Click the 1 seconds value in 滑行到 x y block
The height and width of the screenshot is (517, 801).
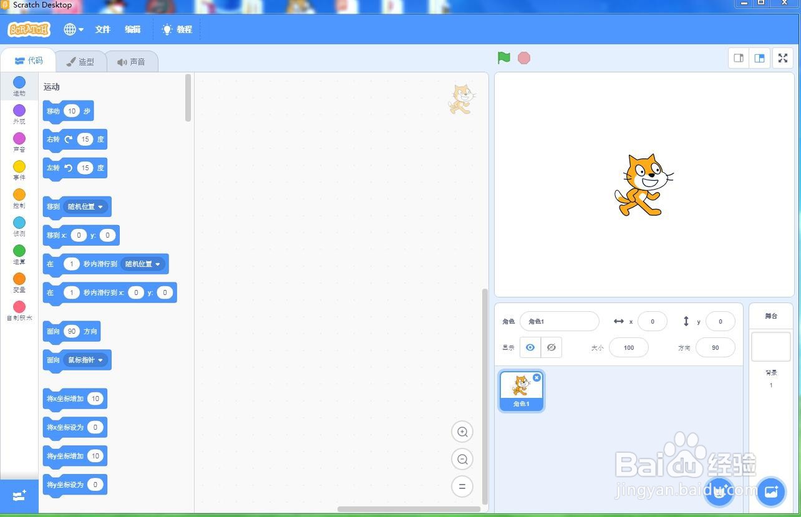click(x=72, y=292)
